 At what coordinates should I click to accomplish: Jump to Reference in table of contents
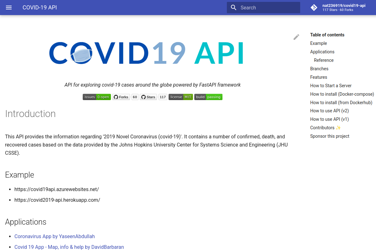point(324,60)
